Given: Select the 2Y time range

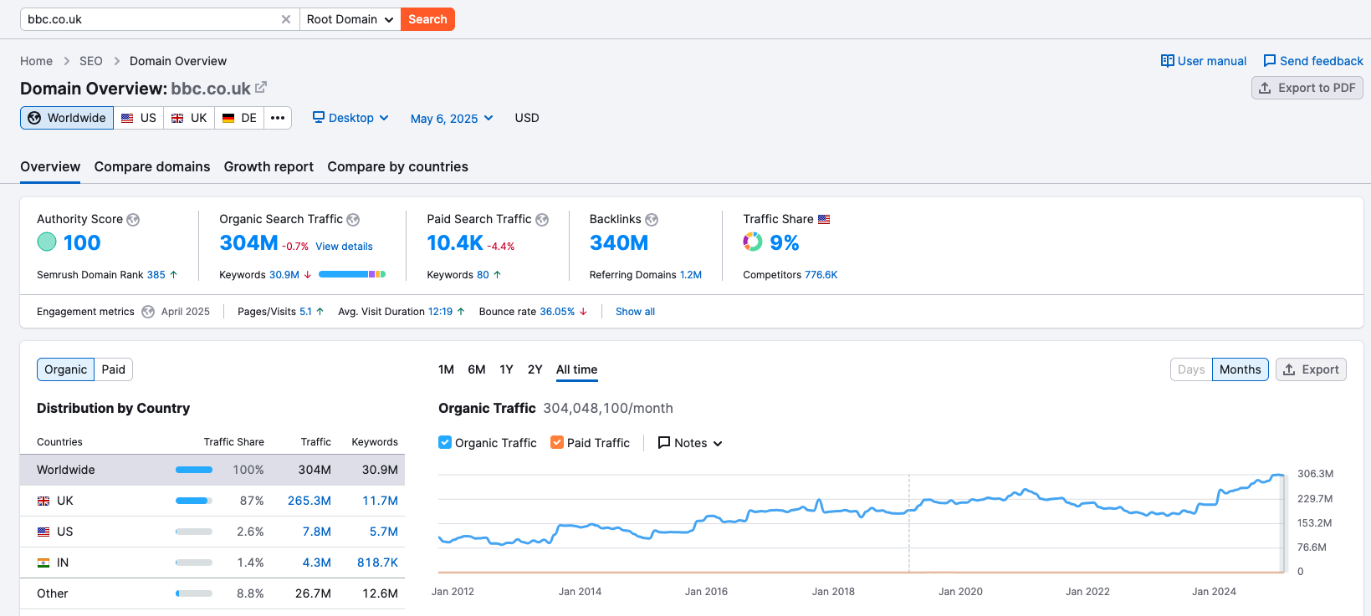Looking at the screenshot, I should [x=535, y=369].
